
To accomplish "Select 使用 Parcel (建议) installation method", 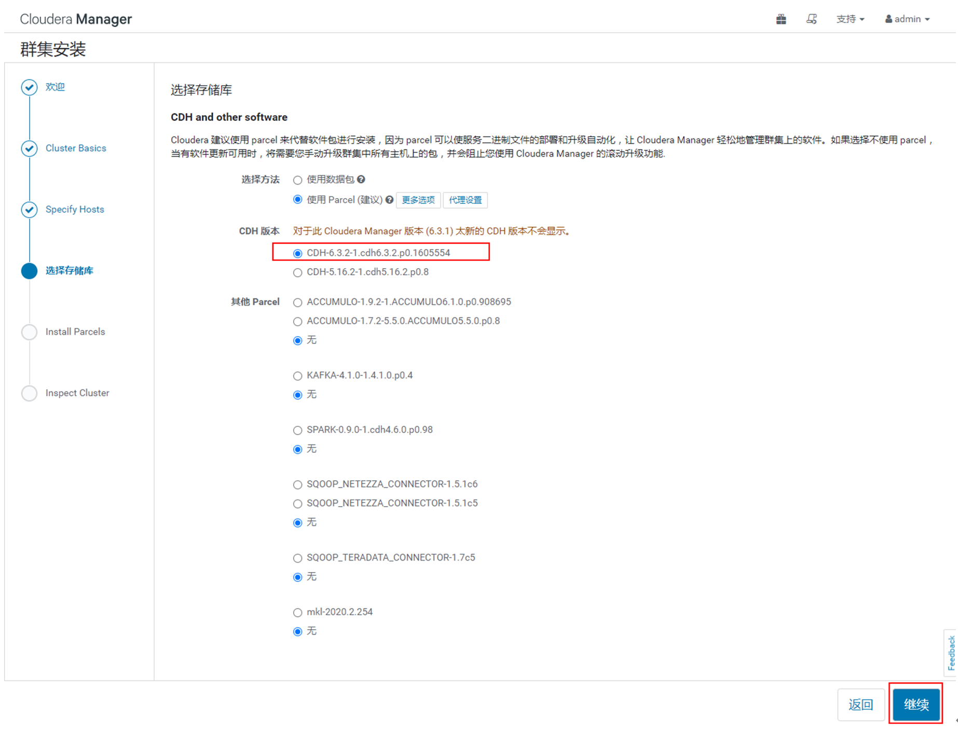I will (x=297, y=200).
